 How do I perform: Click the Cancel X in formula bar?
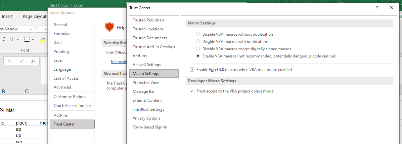10,61
